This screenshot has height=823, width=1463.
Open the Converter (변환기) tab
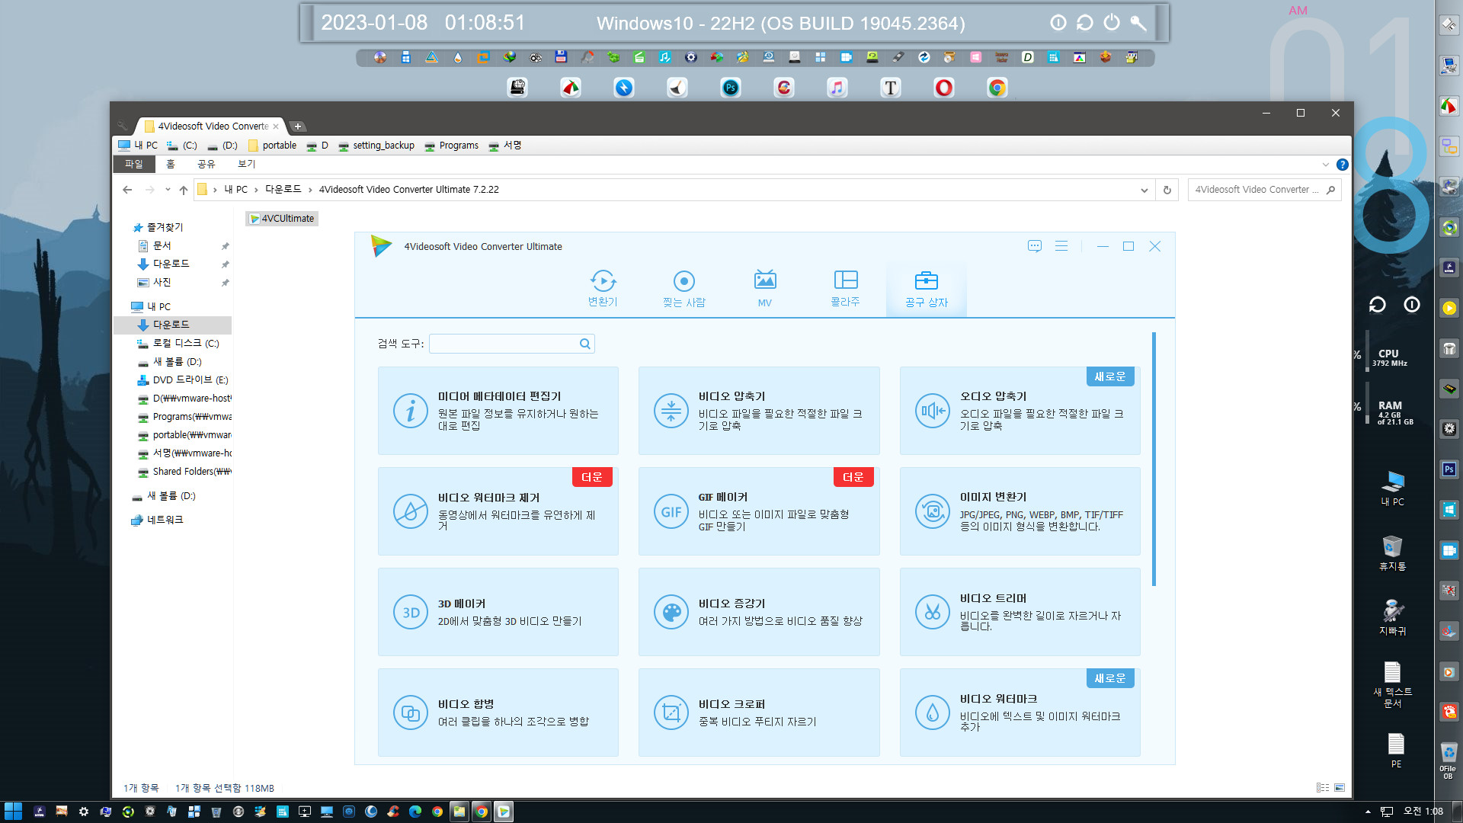tap(603, 289)
